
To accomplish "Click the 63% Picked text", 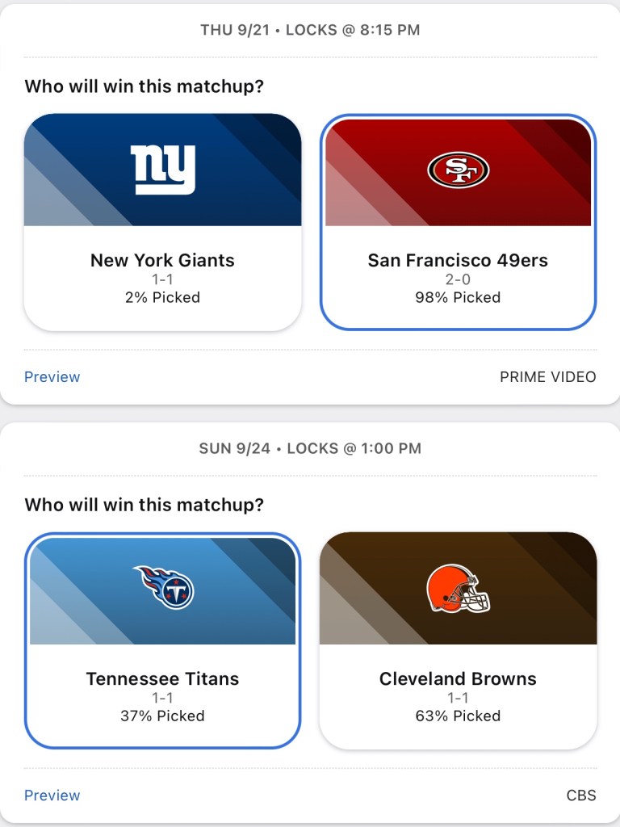I will (x=458, y=716).
